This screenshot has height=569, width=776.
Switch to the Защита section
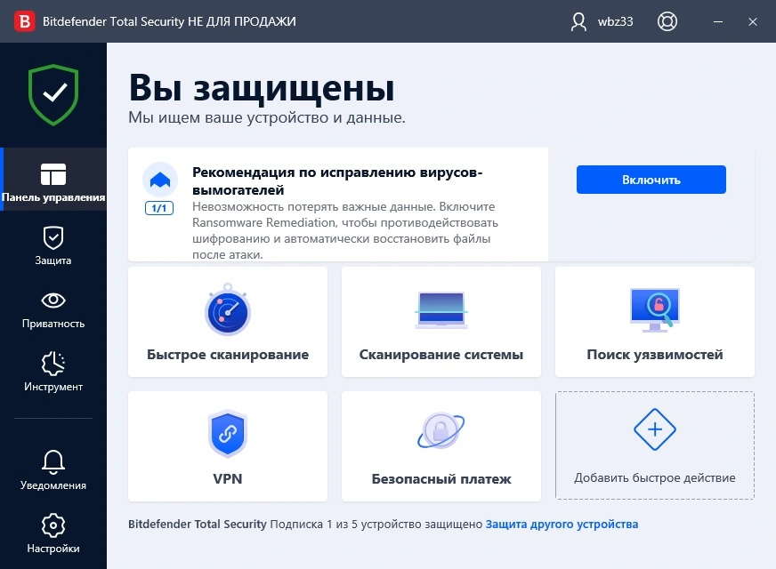(53, 245)
